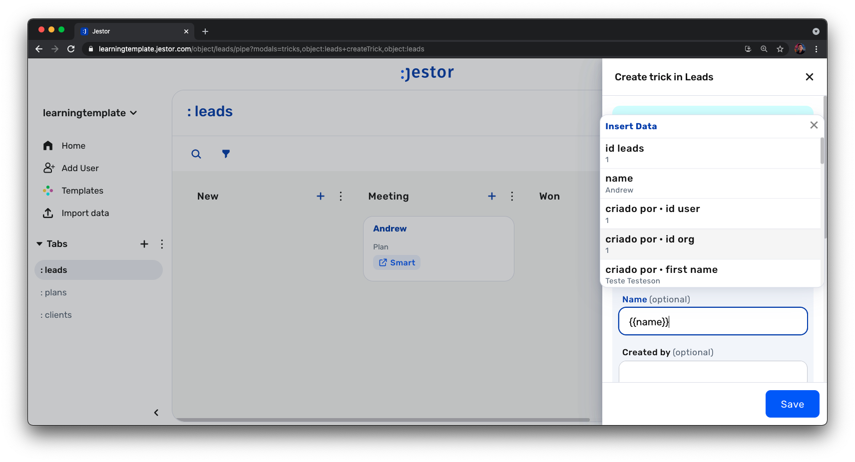Collapse the sidebar with the chevron arrow
Viewport: 855px width, 462px height.
point(156,413)
